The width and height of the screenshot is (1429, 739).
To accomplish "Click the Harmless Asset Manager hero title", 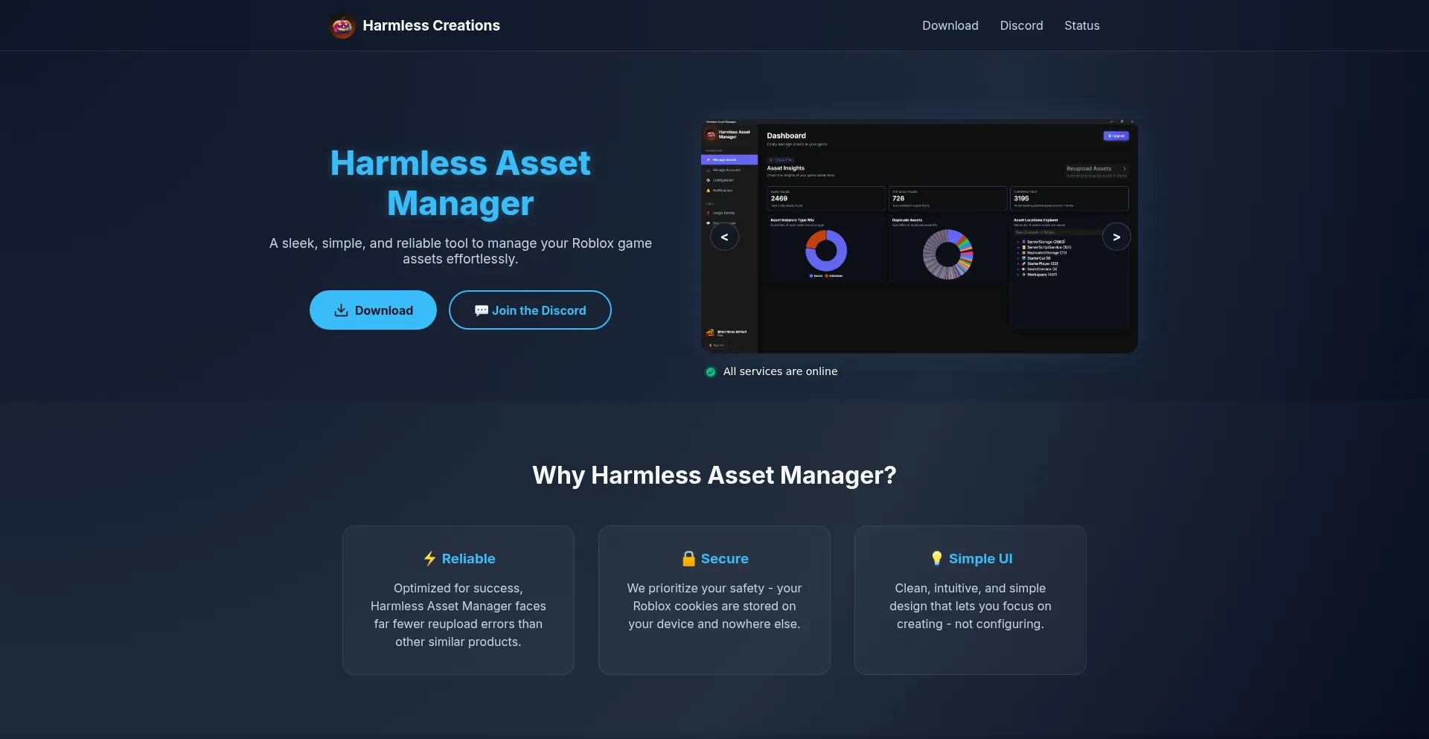I will pos(460,183).
